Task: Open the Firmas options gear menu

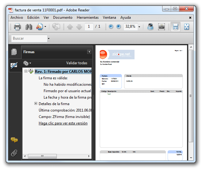Action: click(x=27, y=63)
